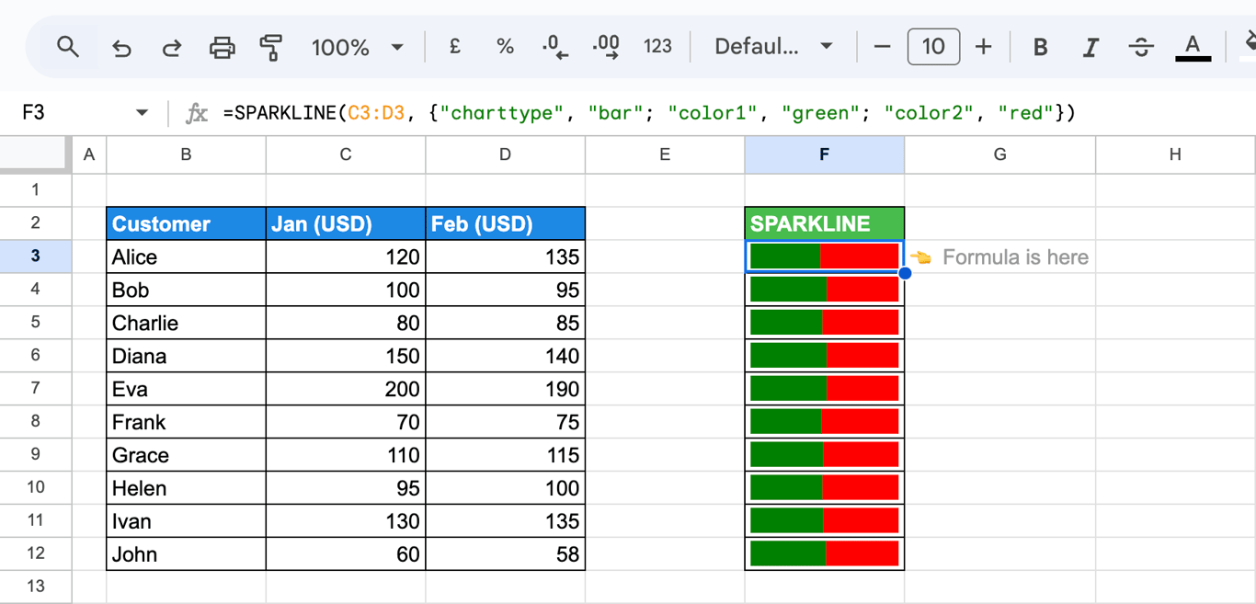Format as currency with pound icon
Screen dimensions: 1256x604
[455, 46]
